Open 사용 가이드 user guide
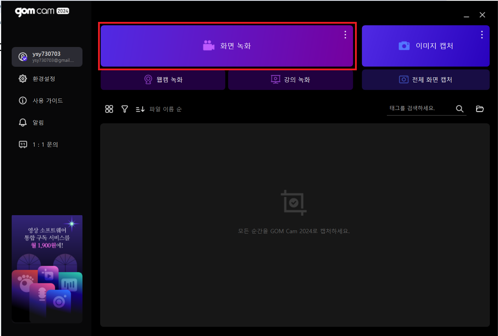Image resolution: width=498 pixels, height=336 pixels. coord(47,101)
